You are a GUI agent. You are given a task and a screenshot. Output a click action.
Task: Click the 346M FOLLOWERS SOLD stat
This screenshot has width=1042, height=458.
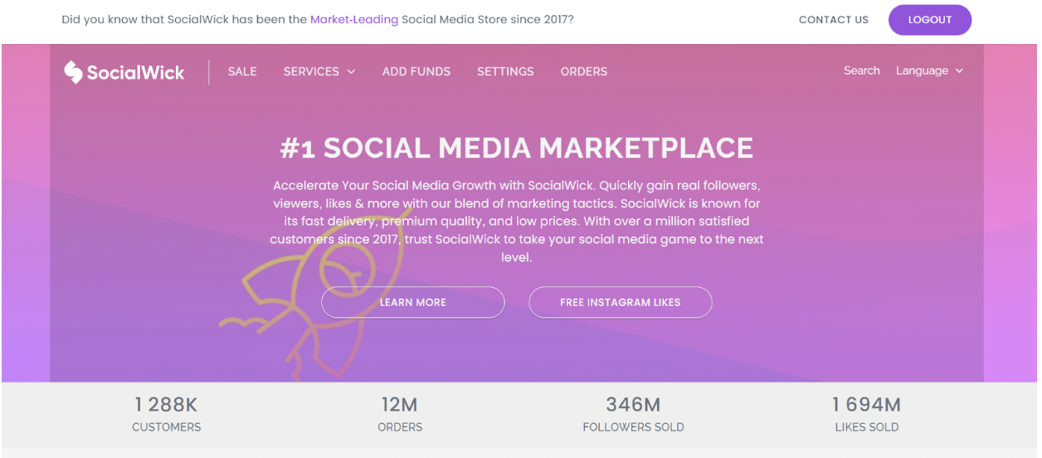click(x=634, y=414)
